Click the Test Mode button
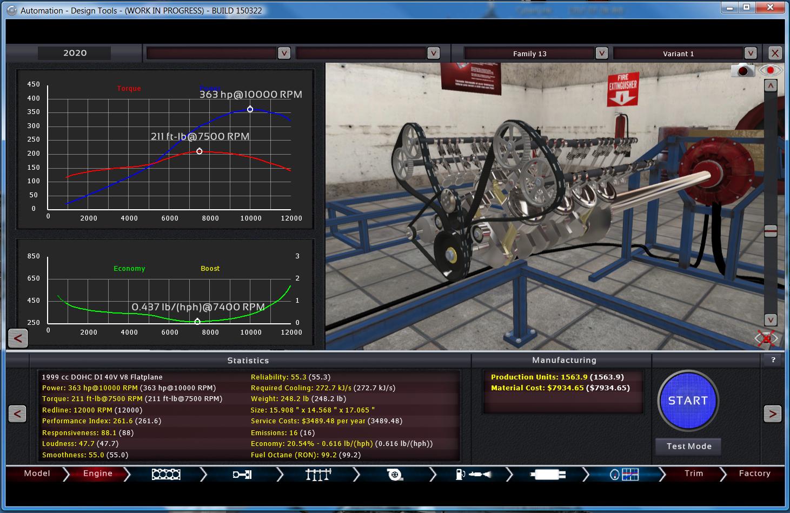 pyautogui.click(x=689, y=447)
